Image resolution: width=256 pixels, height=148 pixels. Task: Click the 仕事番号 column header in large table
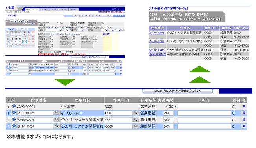coord(39,100)
